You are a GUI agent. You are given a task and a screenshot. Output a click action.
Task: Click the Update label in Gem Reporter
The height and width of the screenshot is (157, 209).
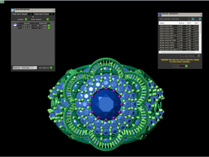[x=20, y=19]
